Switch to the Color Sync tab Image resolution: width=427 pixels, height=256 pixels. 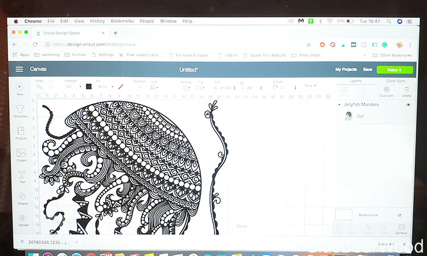[396, 81]
